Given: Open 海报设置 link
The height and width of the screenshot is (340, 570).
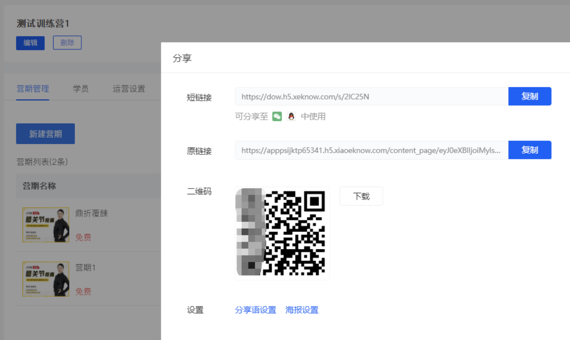Looking at the screenshot, I should (302, 310).
